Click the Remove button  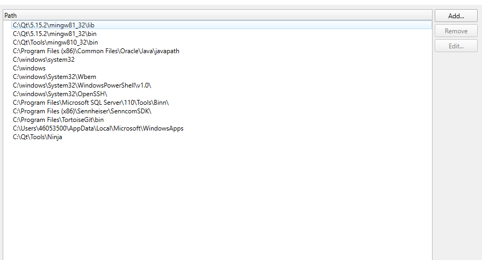(x=456, y=31)
